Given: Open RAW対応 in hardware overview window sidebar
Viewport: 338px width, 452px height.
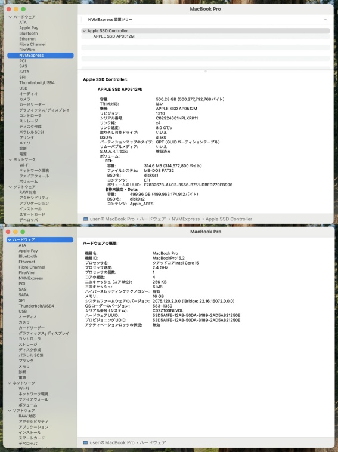Looking at the screenshot, I should coord(27,416).
